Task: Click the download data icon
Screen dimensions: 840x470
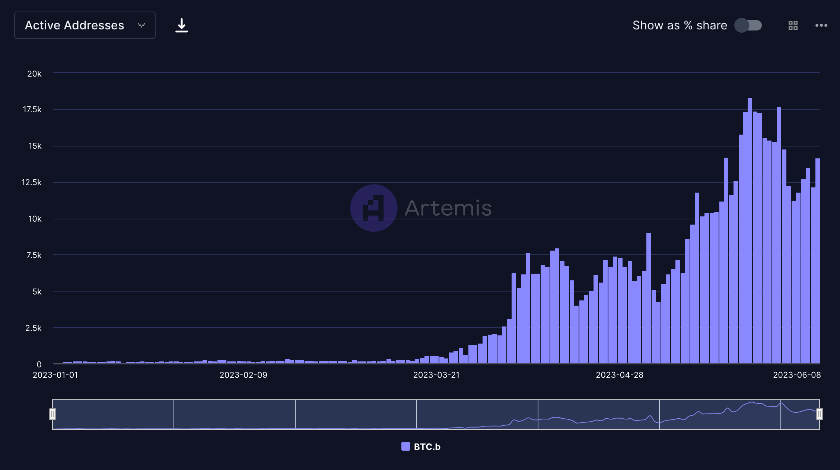Action: (181, 25)
